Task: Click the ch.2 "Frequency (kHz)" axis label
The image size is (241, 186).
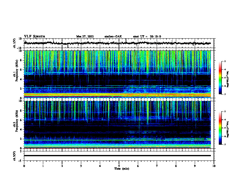Action: (17, 121)
